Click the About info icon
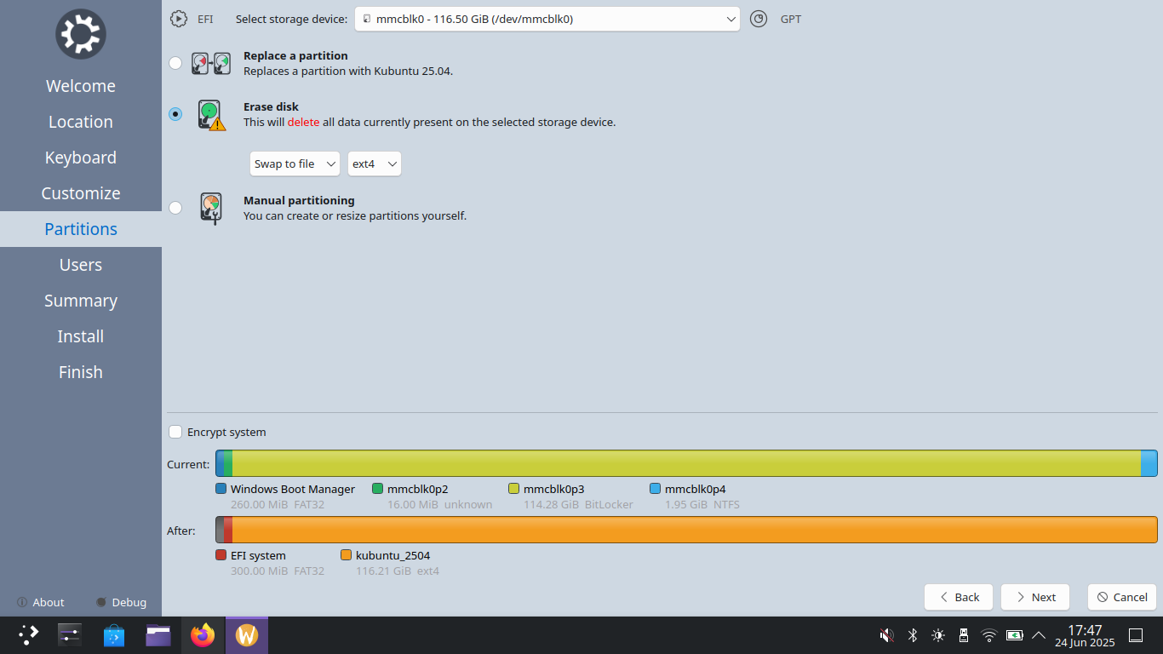This screenshot has height=654, width=1163. [21, 602]
